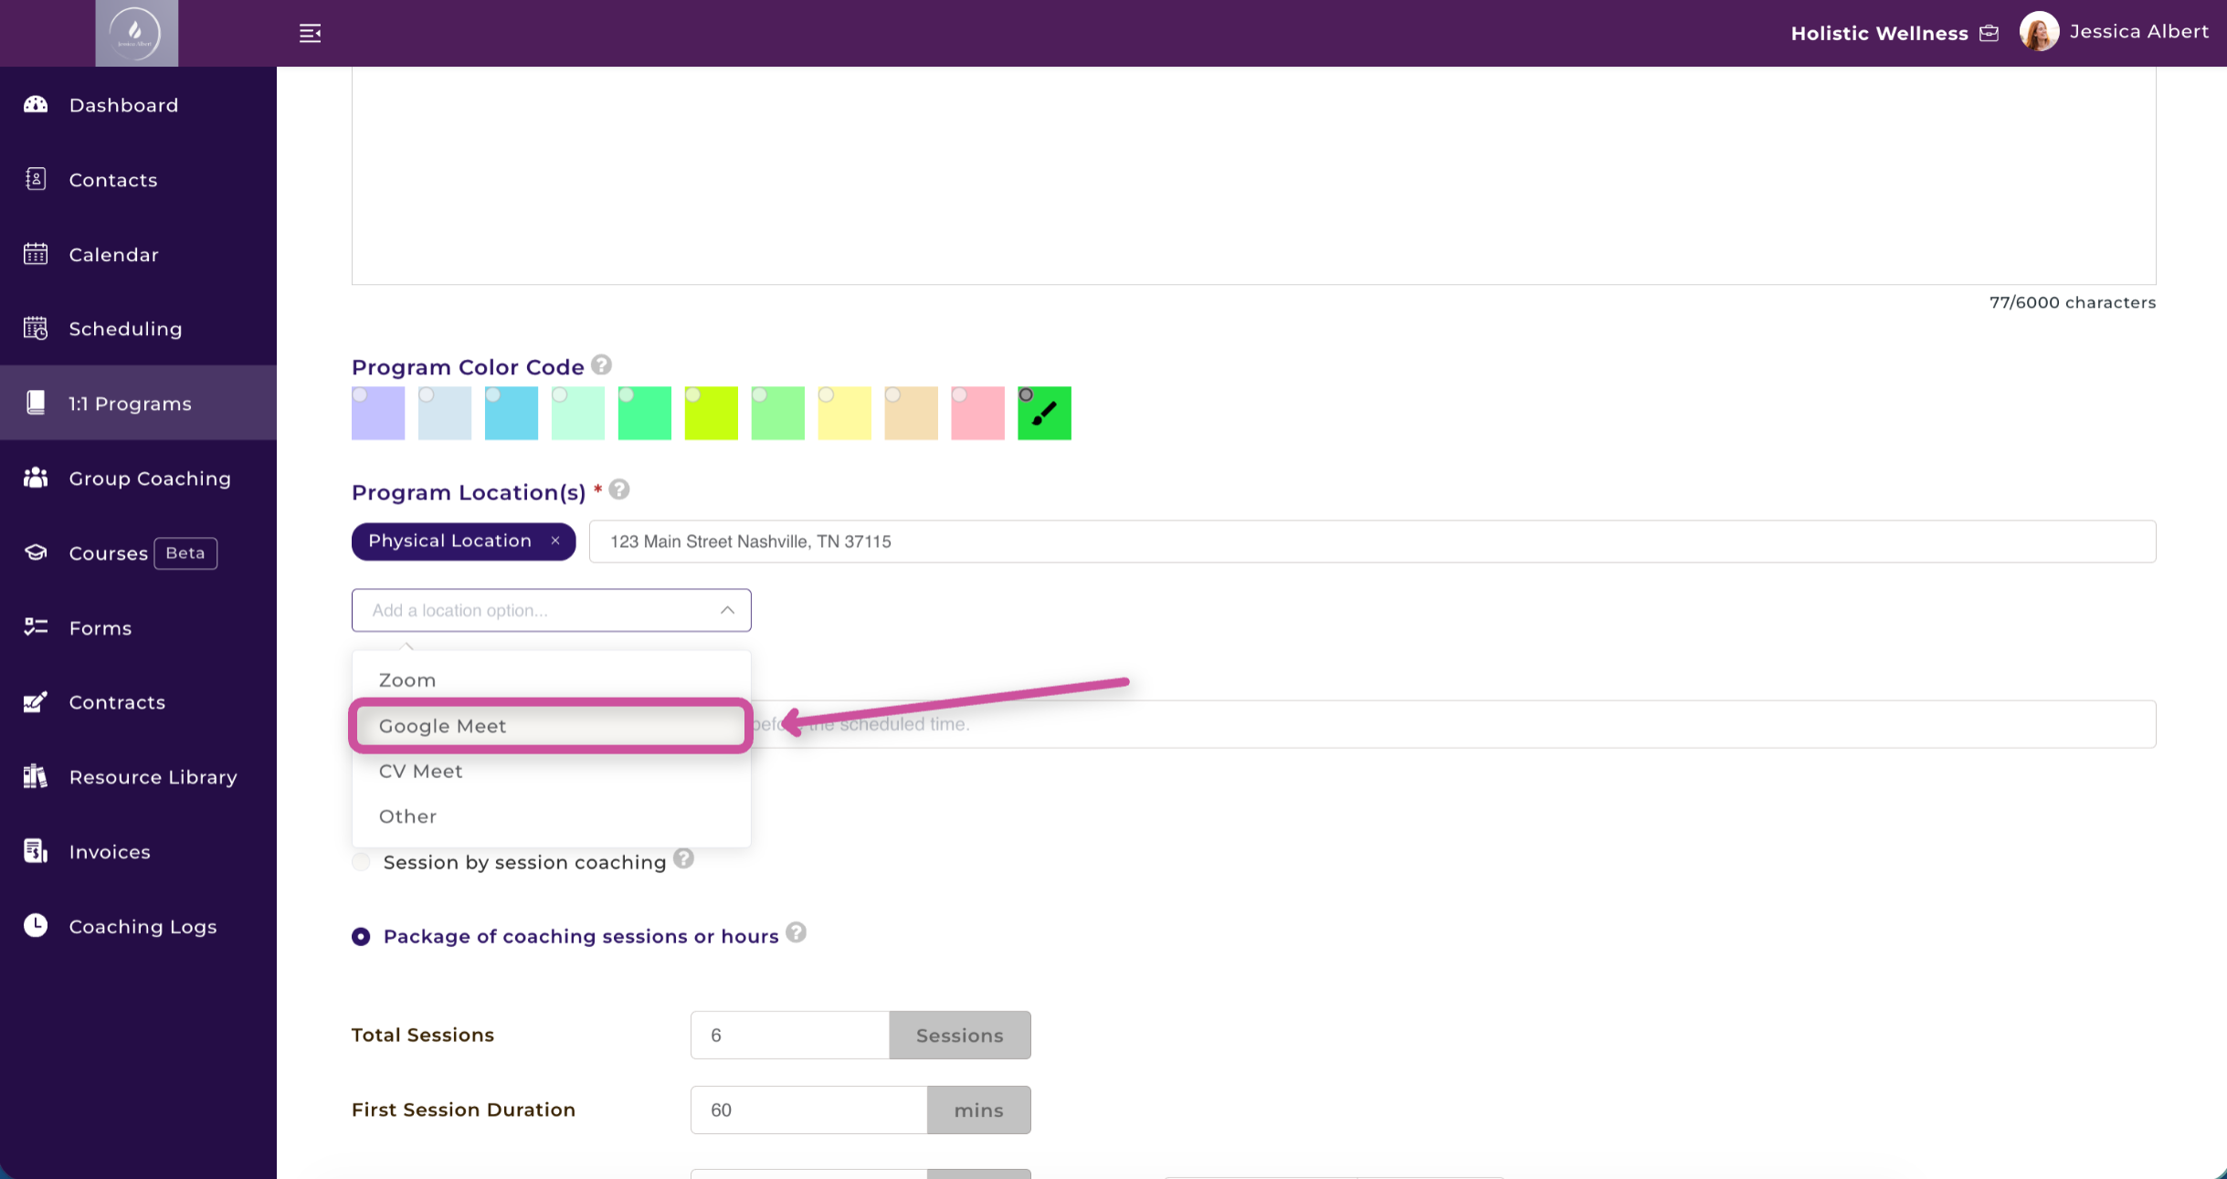The width and height of the screenshot is (2227, 1179).
Task: Open Invoices in the sidebar
Action: [110, 852]
